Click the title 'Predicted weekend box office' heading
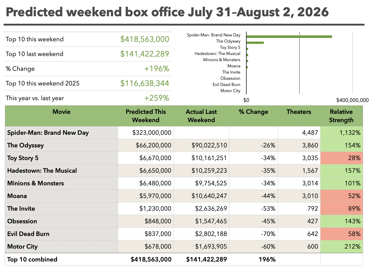This screenshot has height=269, width=371. click(167, 12)
